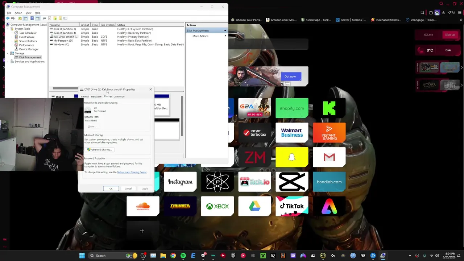Open the Walmart Business speed dial tile
This screenshot has width=464, height=261.
(x=292, y=133)
